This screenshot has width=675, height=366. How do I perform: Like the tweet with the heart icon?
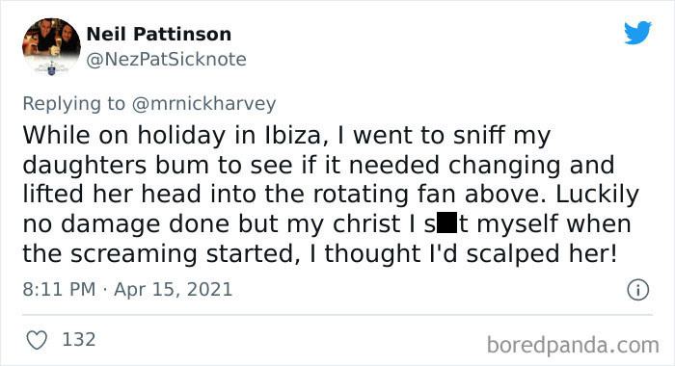click(37, 340)
